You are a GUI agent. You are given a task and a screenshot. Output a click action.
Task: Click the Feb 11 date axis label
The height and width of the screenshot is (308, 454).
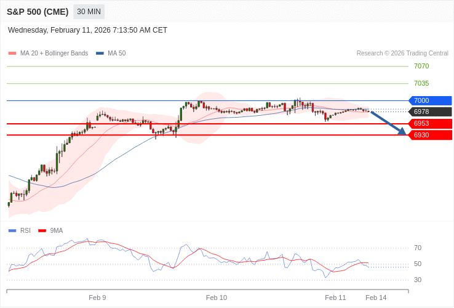[x=335, y=298]
